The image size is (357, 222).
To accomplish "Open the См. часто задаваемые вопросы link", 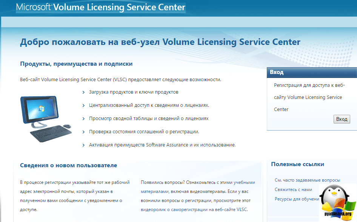I will [x=307, y=180].
